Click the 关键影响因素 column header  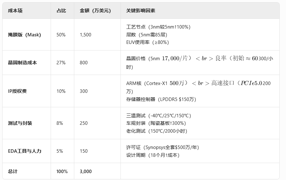pos(141,11)
